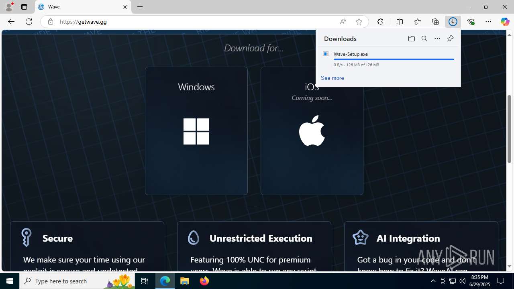The image size is (514, 289).
Task: Click the page vertical scrollbar thumb
Action: pyautogui.click(x=510, y=129)
